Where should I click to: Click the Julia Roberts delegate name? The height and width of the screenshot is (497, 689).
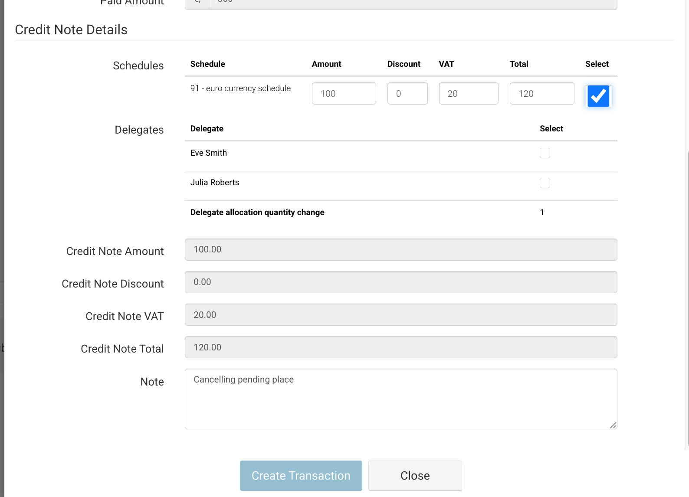[215, 183]
